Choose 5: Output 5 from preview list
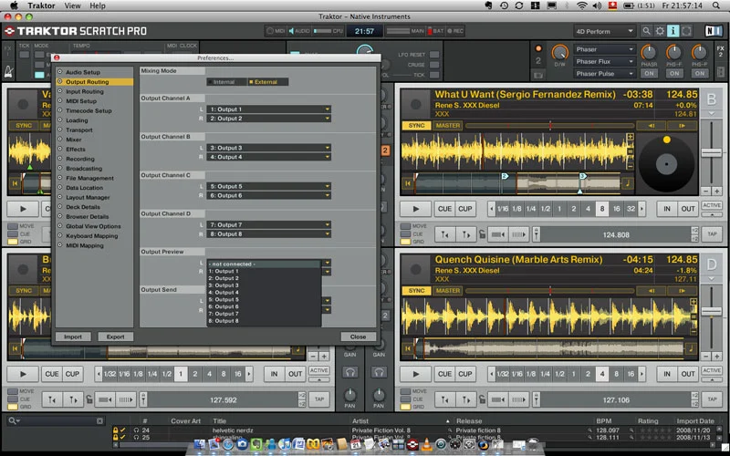The width and height of the screenshot is (730, 456). point(225,300)
